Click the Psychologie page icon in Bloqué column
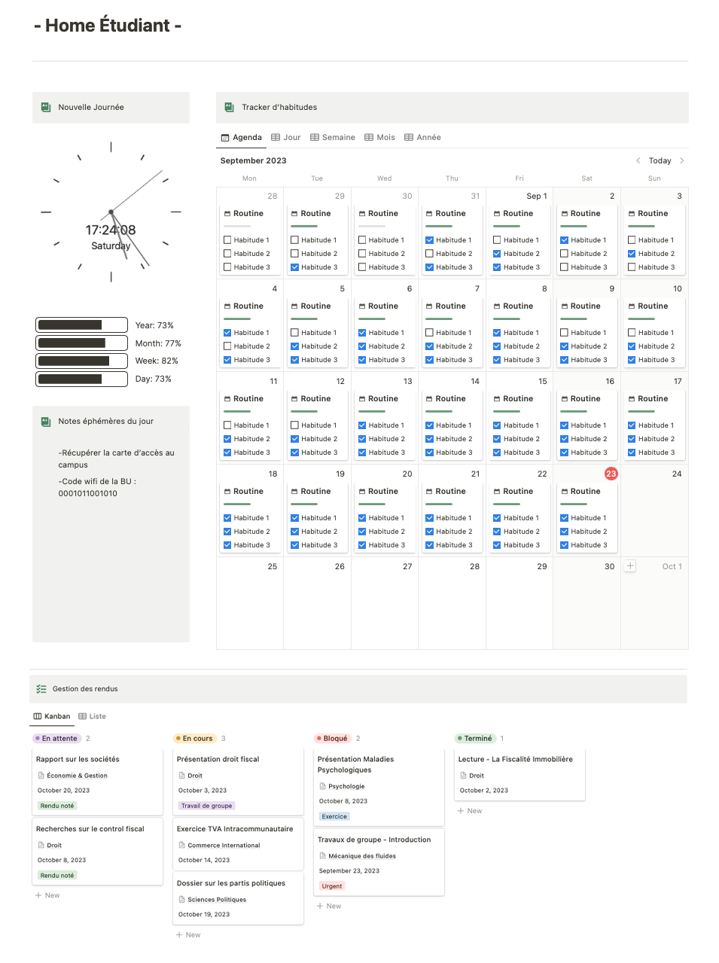This screenshot has height=963, width=719. click(322, 786)
